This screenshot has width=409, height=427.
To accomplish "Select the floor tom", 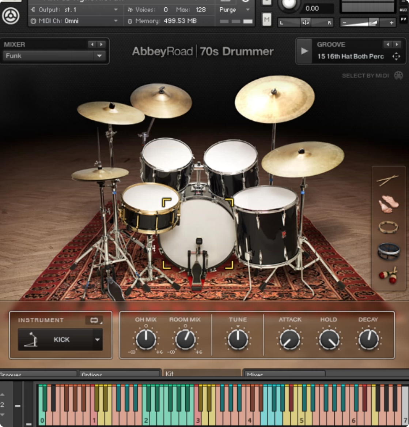I will [266, 226].
